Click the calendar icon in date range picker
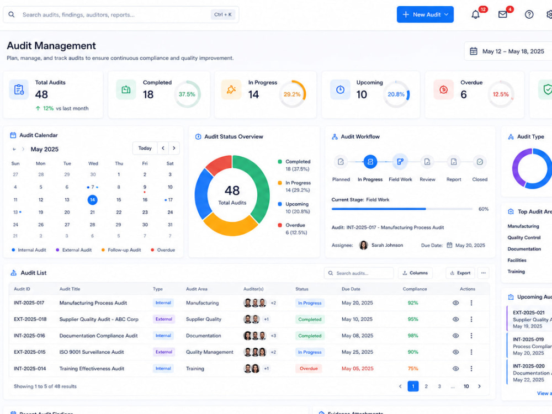Screen dimensions: 552x414 474,51
